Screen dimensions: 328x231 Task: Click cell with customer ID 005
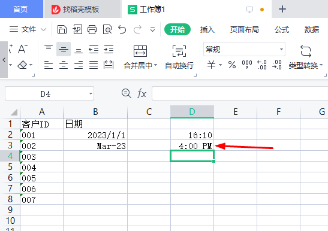click(41, 178)
